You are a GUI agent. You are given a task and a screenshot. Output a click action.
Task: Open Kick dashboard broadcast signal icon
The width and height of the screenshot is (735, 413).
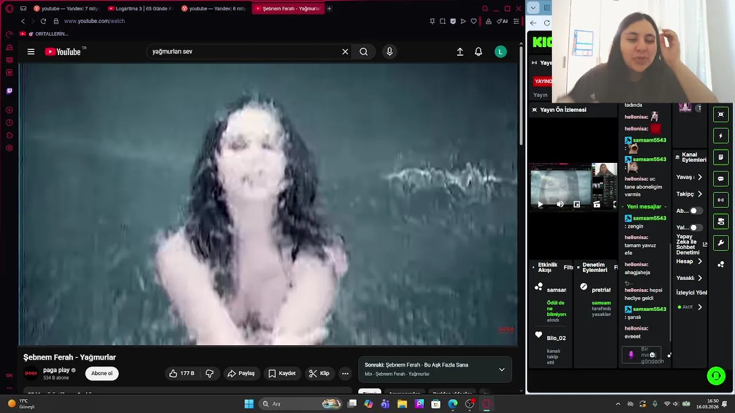click(721, 200)
